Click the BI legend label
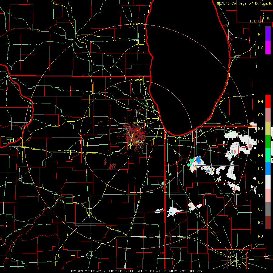 click(260, 223)
